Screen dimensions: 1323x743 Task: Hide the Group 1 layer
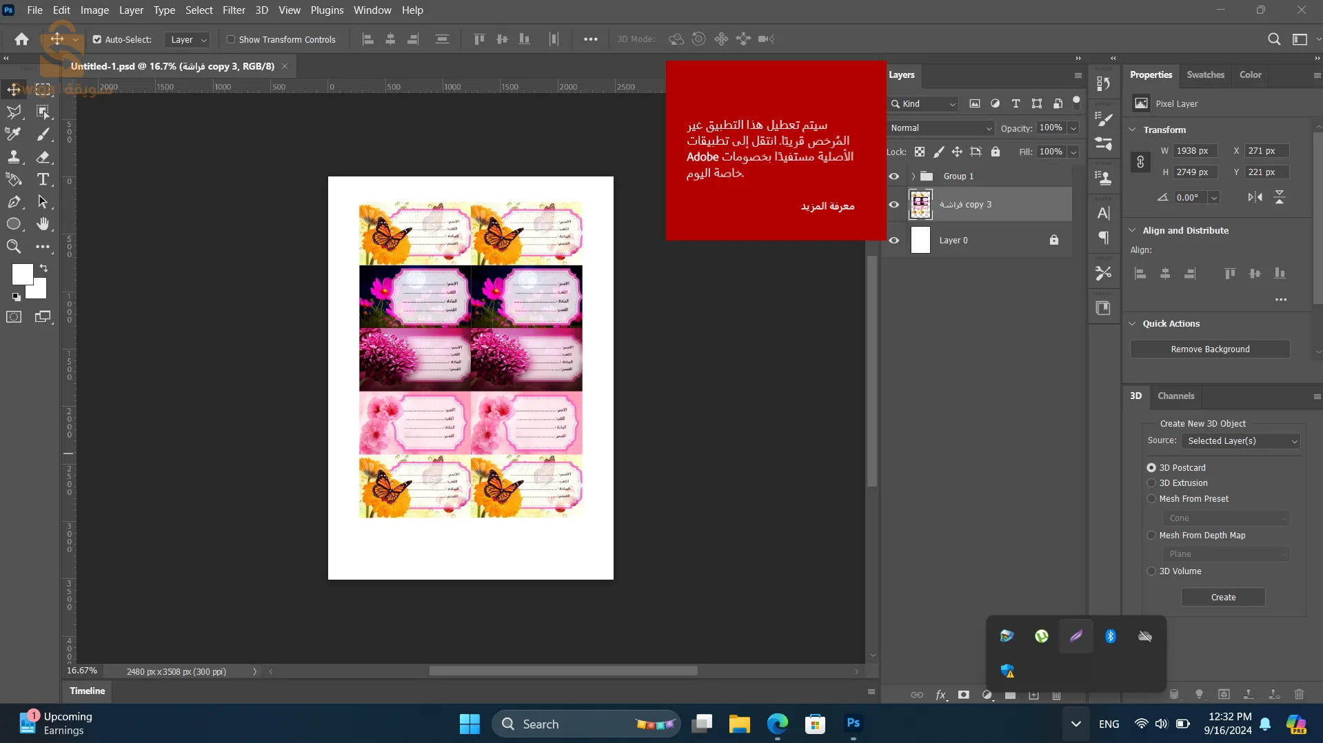click(894, 176)
